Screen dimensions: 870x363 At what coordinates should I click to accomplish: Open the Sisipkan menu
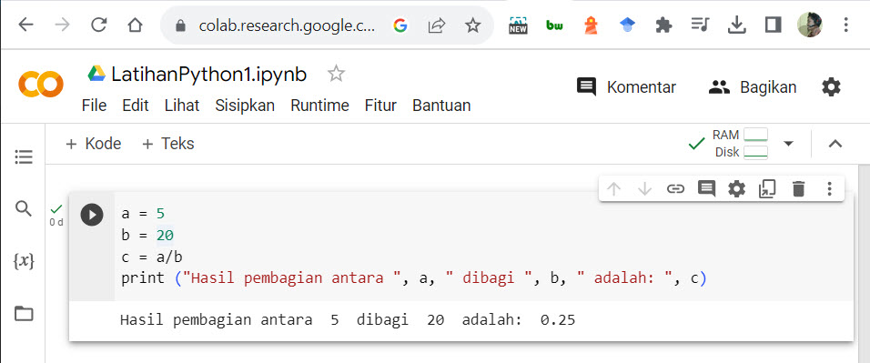[245, 106]
